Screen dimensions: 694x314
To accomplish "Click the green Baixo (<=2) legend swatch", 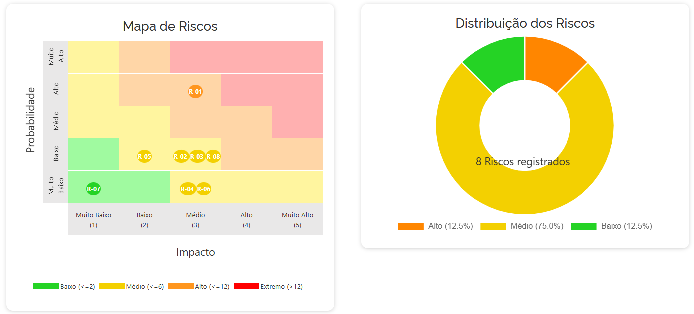I will 46,286.
